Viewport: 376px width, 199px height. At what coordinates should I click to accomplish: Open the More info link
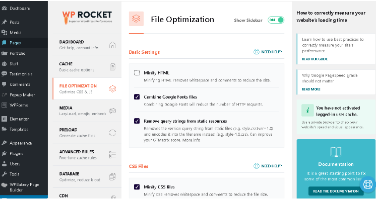(191, 140)
